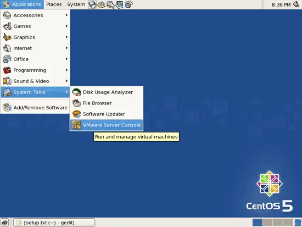Launch the web browser from the top panel
The width and height of the screenshot is (302, 227).
pyautogui.click(x=92, y=4)
